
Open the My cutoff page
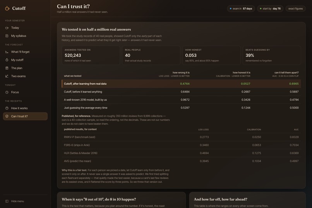25,60
